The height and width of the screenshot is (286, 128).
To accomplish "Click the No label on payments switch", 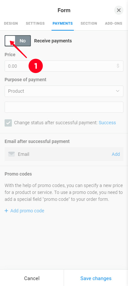I will [23, 41].
